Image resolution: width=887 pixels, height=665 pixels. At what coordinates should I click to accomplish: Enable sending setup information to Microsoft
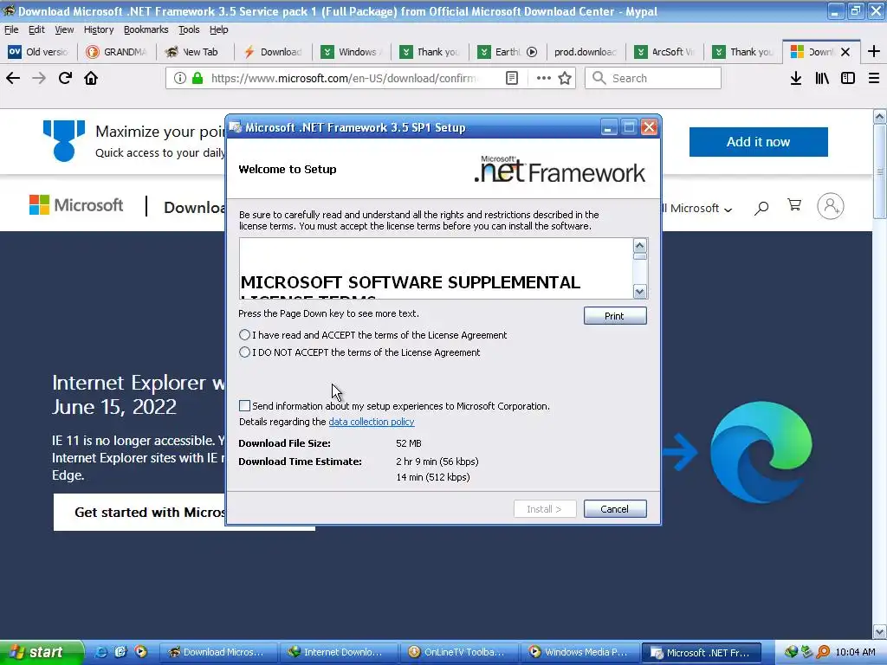(x=244, y=405)
